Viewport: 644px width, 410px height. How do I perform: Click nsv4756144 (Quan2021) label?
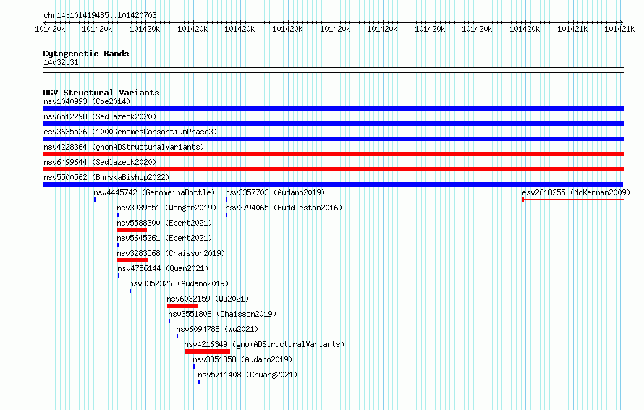pos(163,268)
